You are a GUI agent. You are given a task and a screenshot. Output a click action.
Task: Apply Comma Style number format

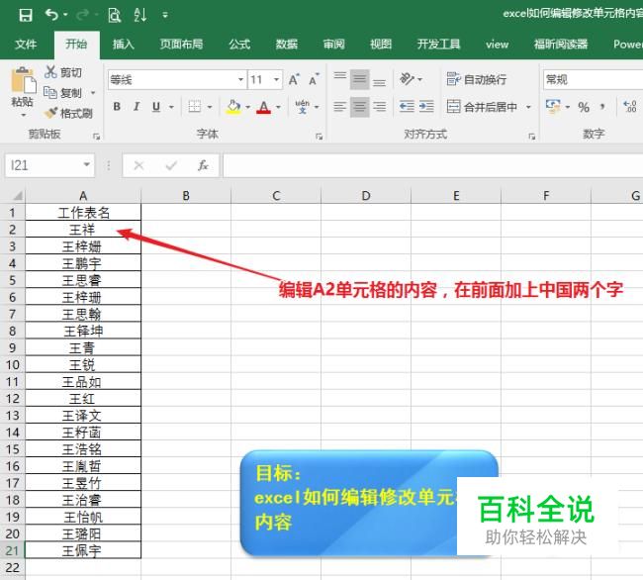click(x=602, y=107)
